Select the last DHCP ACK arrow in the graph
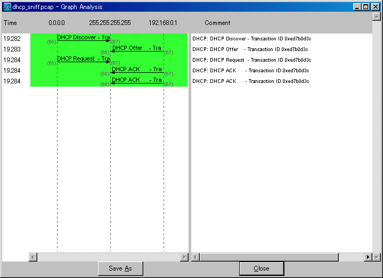Image resolution: width=383 pixels, height=278 pixels. pyautogui.click(x=137, y=83)
